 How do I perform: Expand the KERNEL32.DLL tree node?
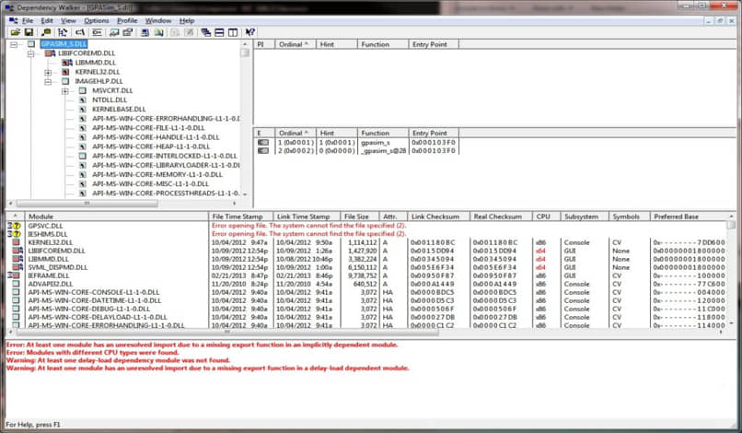tap(49, 72)
